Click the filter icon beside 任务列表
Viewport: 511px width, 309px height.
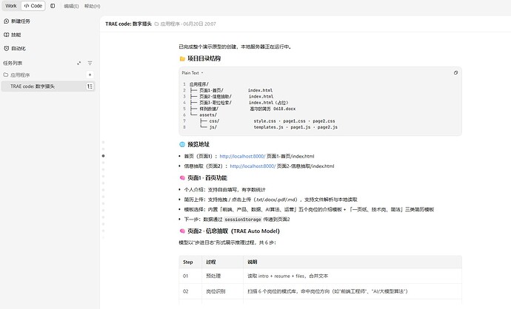[x=90, y=63]
